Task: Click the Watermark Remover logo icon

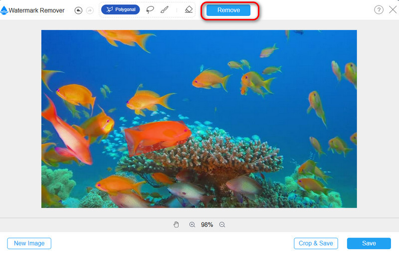Action: [x=4, y=10]
